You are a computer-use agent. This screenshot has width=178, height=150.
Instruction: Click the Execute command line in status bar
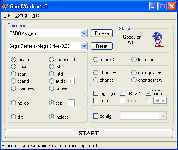click(x=50, y=146)
